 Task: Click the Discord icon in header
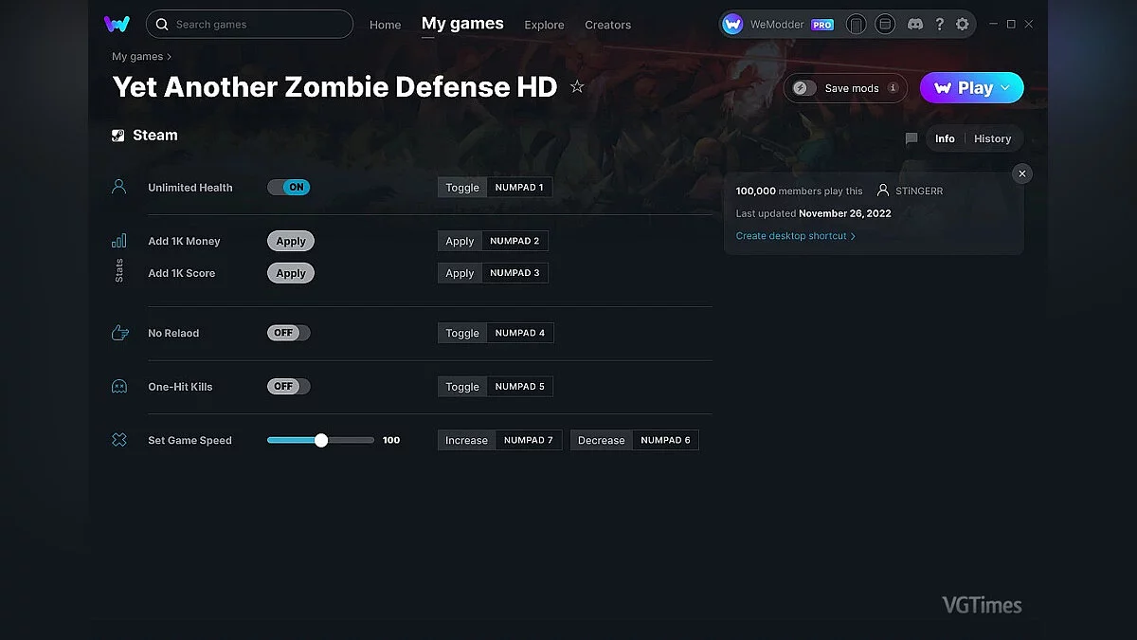915,25
